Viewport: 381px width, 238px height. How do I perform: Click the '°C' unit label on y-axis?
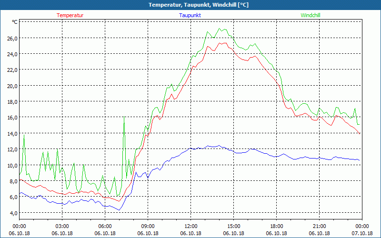coord(15,22)
